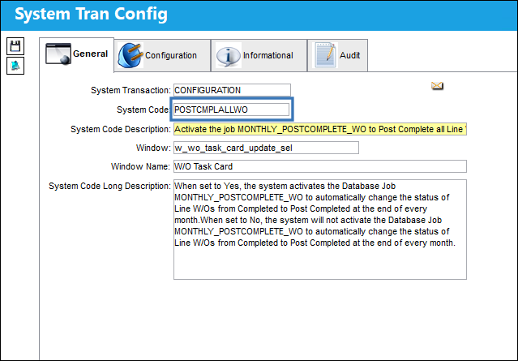Click the Informational tab info bubble icon
518x361 pixels.
(228, 55)
